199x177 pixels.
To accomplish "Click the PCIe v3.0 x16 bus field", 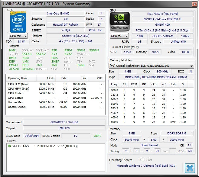I will click(162, 31).
